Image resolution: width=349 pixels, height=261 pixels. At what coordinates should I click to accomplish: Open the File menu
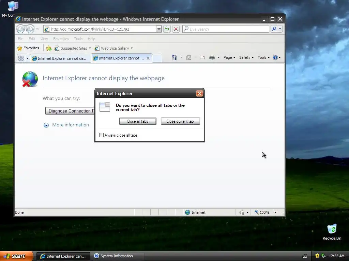click(x=20, y=39)
